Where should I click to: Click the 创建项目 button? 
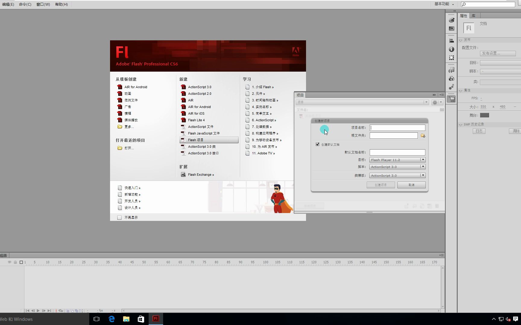380,185
